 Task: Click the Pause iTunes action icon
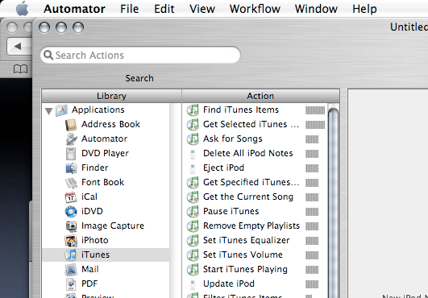coord(193,212)
